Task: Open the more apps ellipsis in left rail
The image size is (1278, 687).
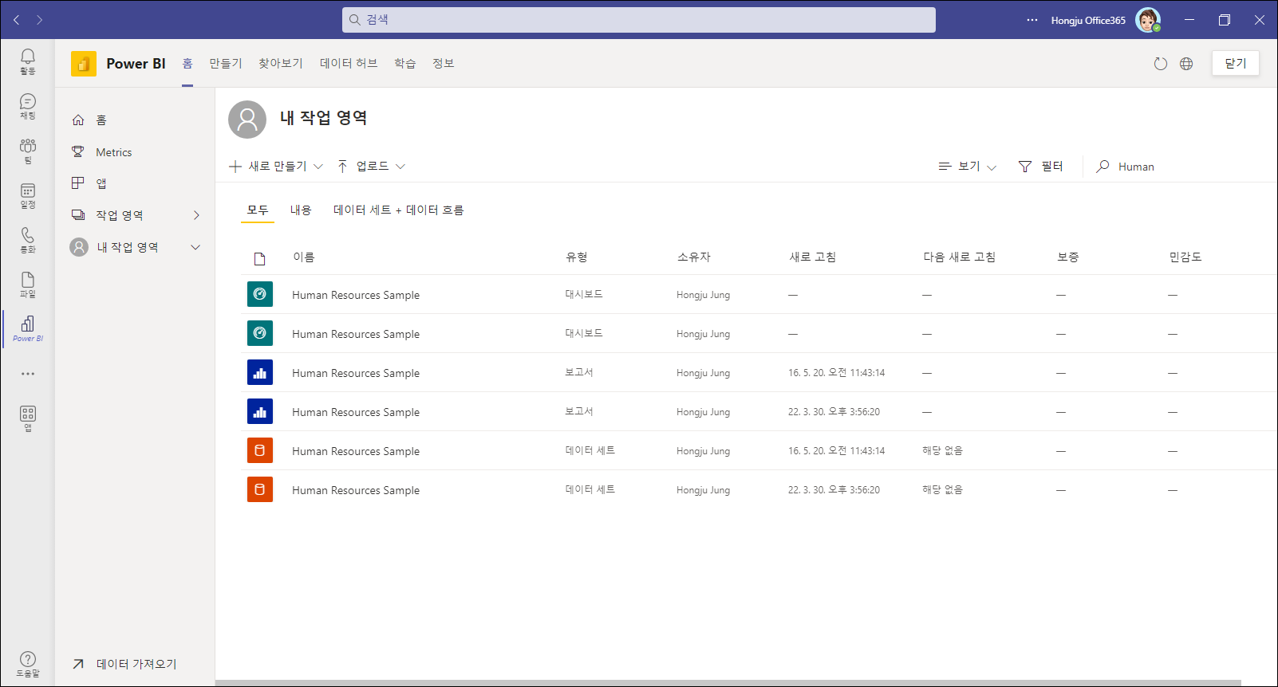Action: click(x=28, y=374)
